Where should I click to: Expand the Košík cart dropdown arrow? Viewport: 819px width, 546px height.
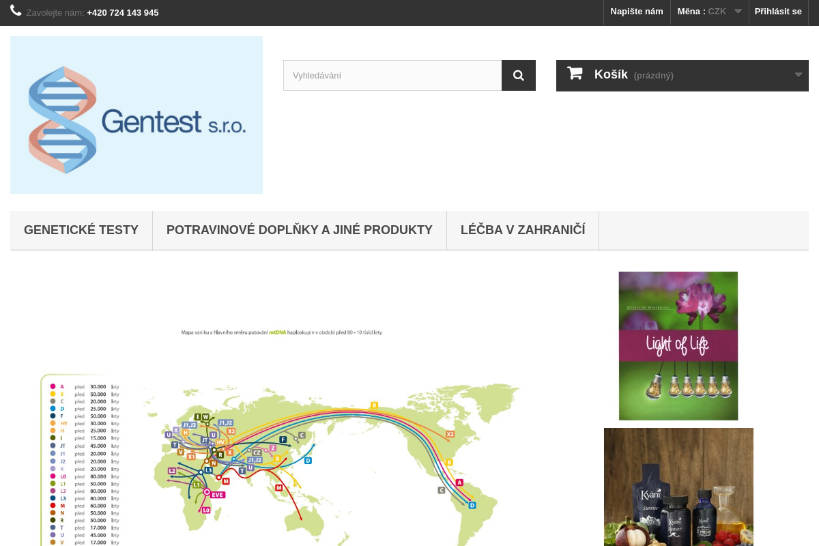coord(798,75)
